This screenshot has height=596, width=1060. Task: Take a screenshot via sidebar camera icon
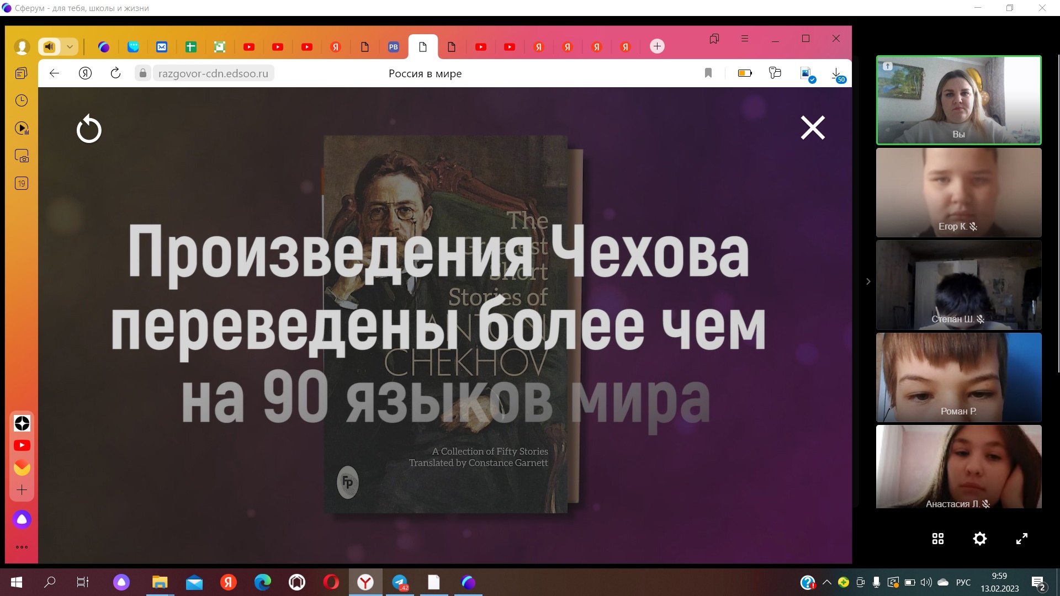[x=22, y=156]
